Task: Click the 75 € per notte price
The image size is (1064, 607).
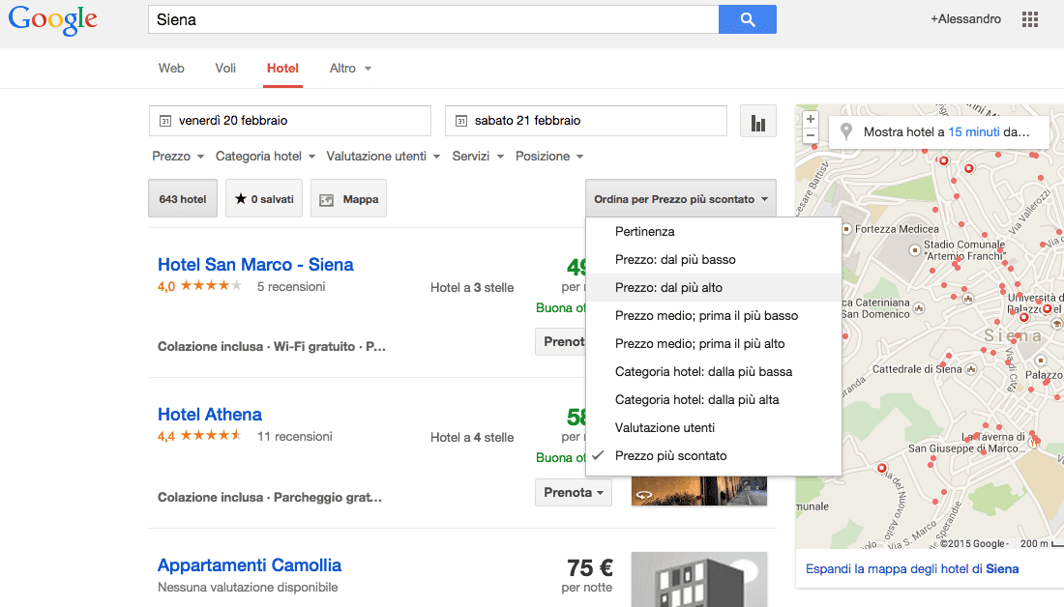Action: pyautogui.click(x=589, y=575)
